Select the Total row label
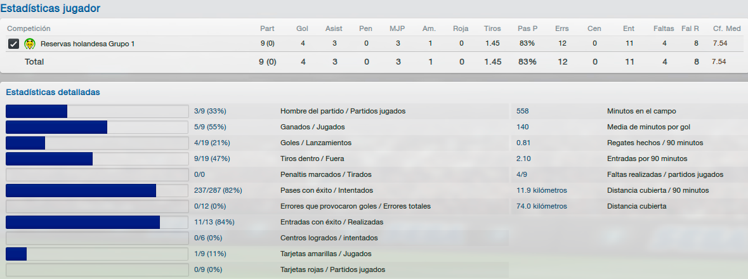Viewport: 748px width, 279px height. 34,62
